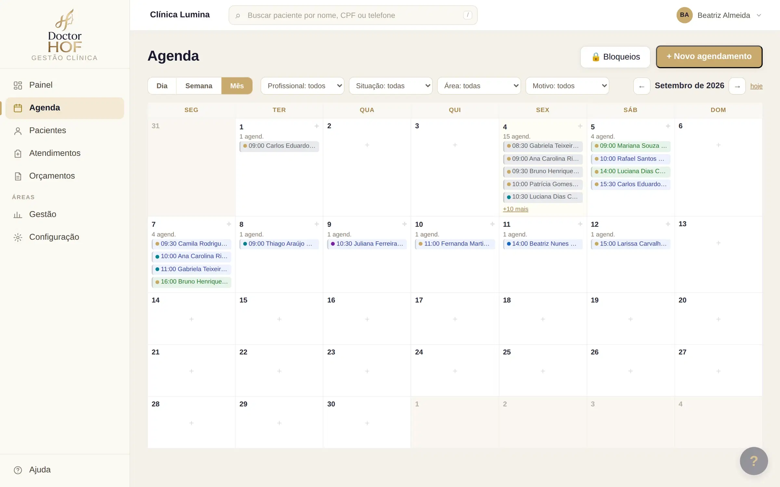Click the patient search field
This screenshot has height=487, width=780.
click(353, 15)
